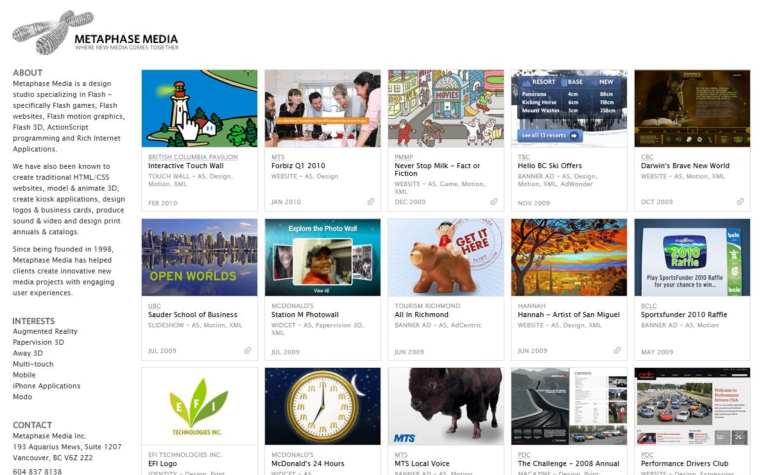
Task: Open external link icon on Never Stop Milk card
Action: 494,202
